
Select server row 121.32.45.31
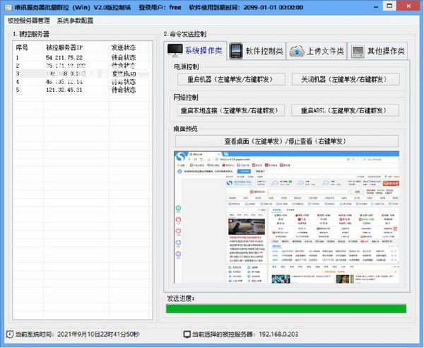tap(83, 90)
